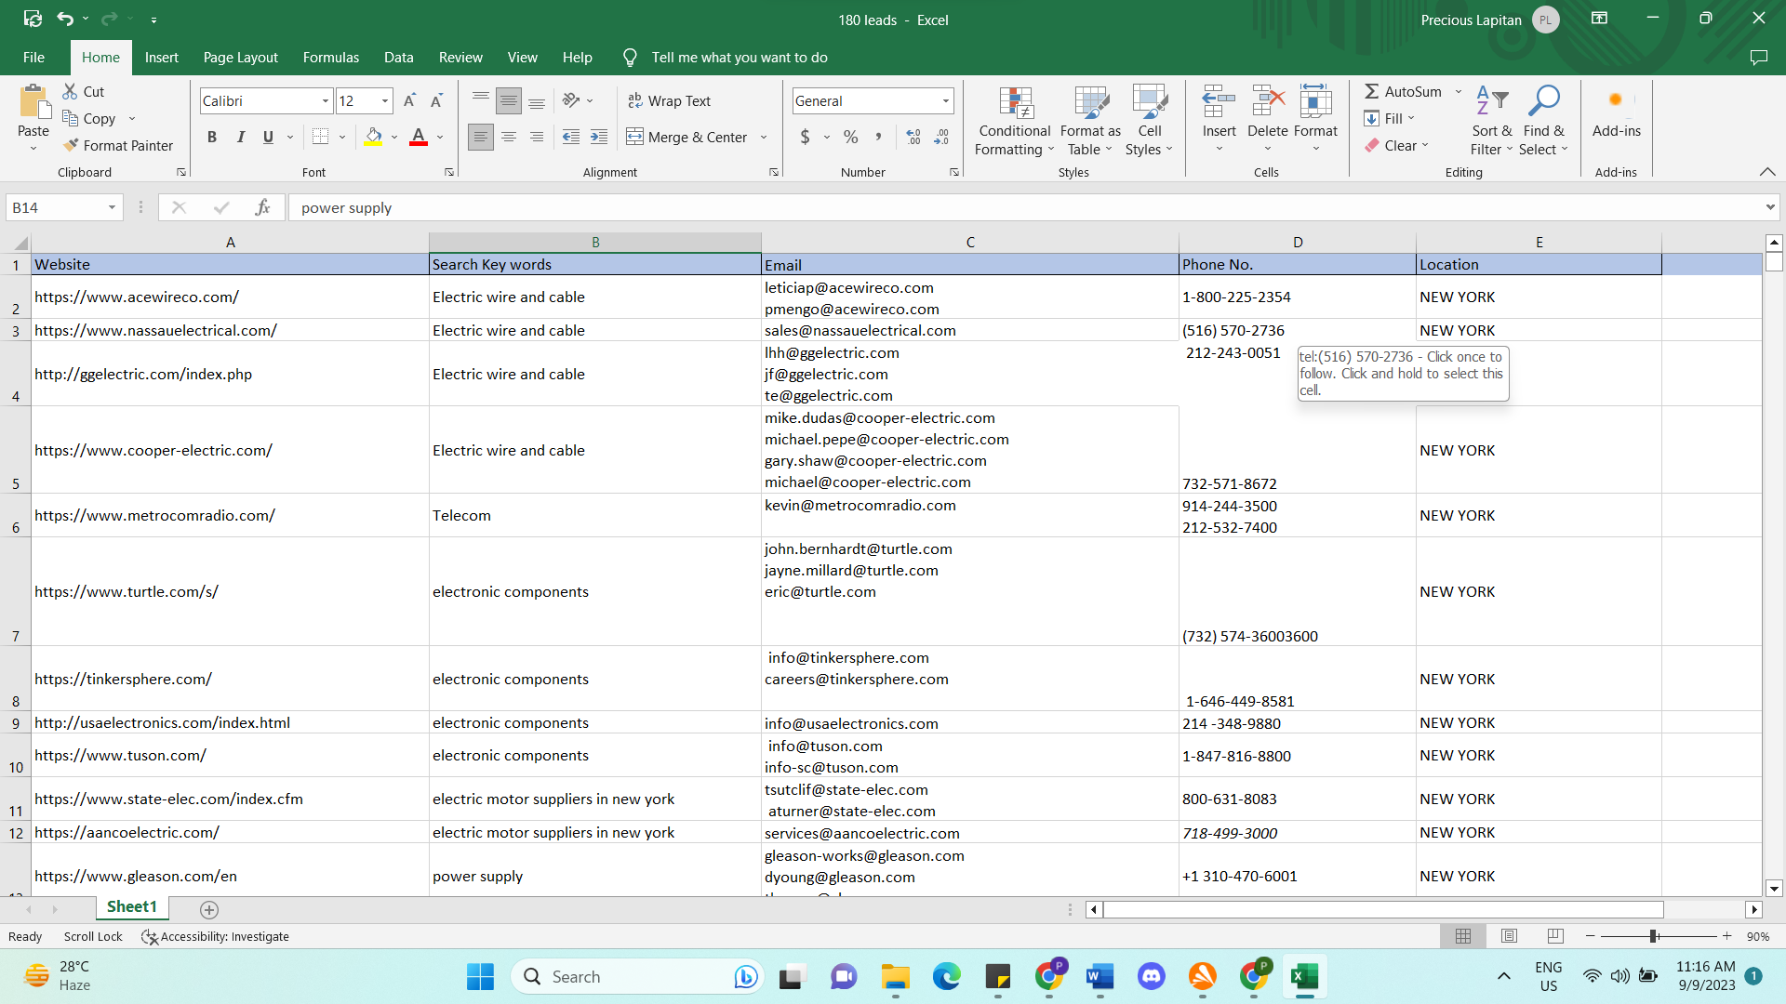
Task: Expand the font name Calibri dropdown
Action: point(325,100)
